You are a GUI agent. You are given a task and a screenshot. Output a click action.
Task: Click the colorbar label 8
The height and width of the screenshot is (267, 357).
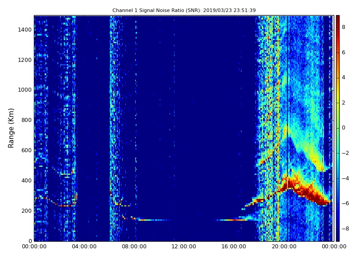344,27
